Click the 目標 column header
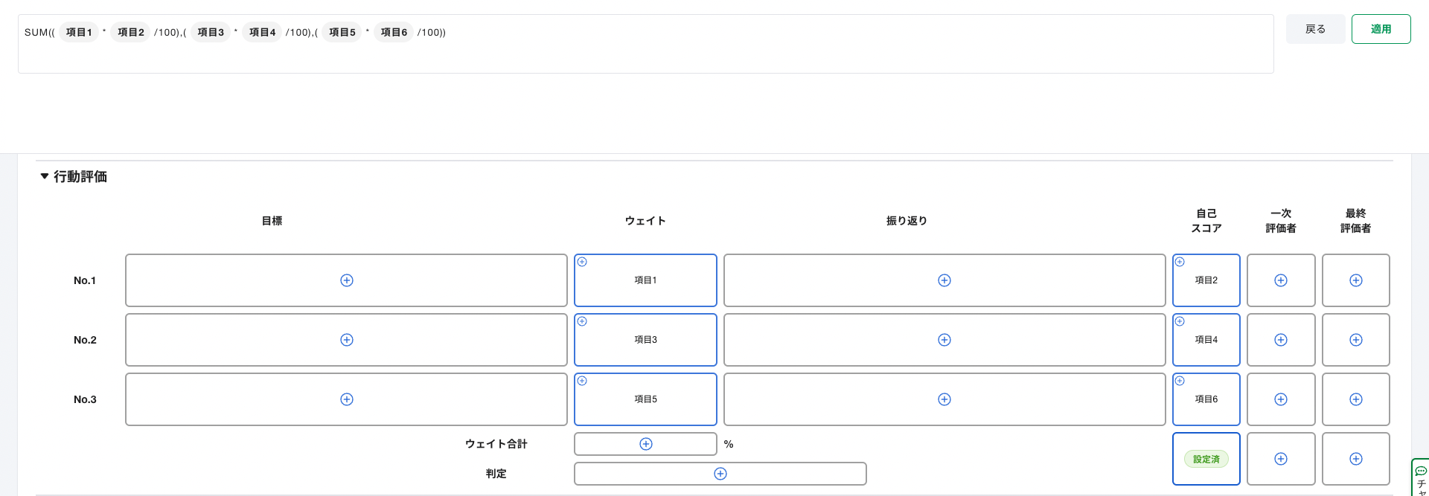Viewport: 1429px width, 496px height. tap(272, 221)
